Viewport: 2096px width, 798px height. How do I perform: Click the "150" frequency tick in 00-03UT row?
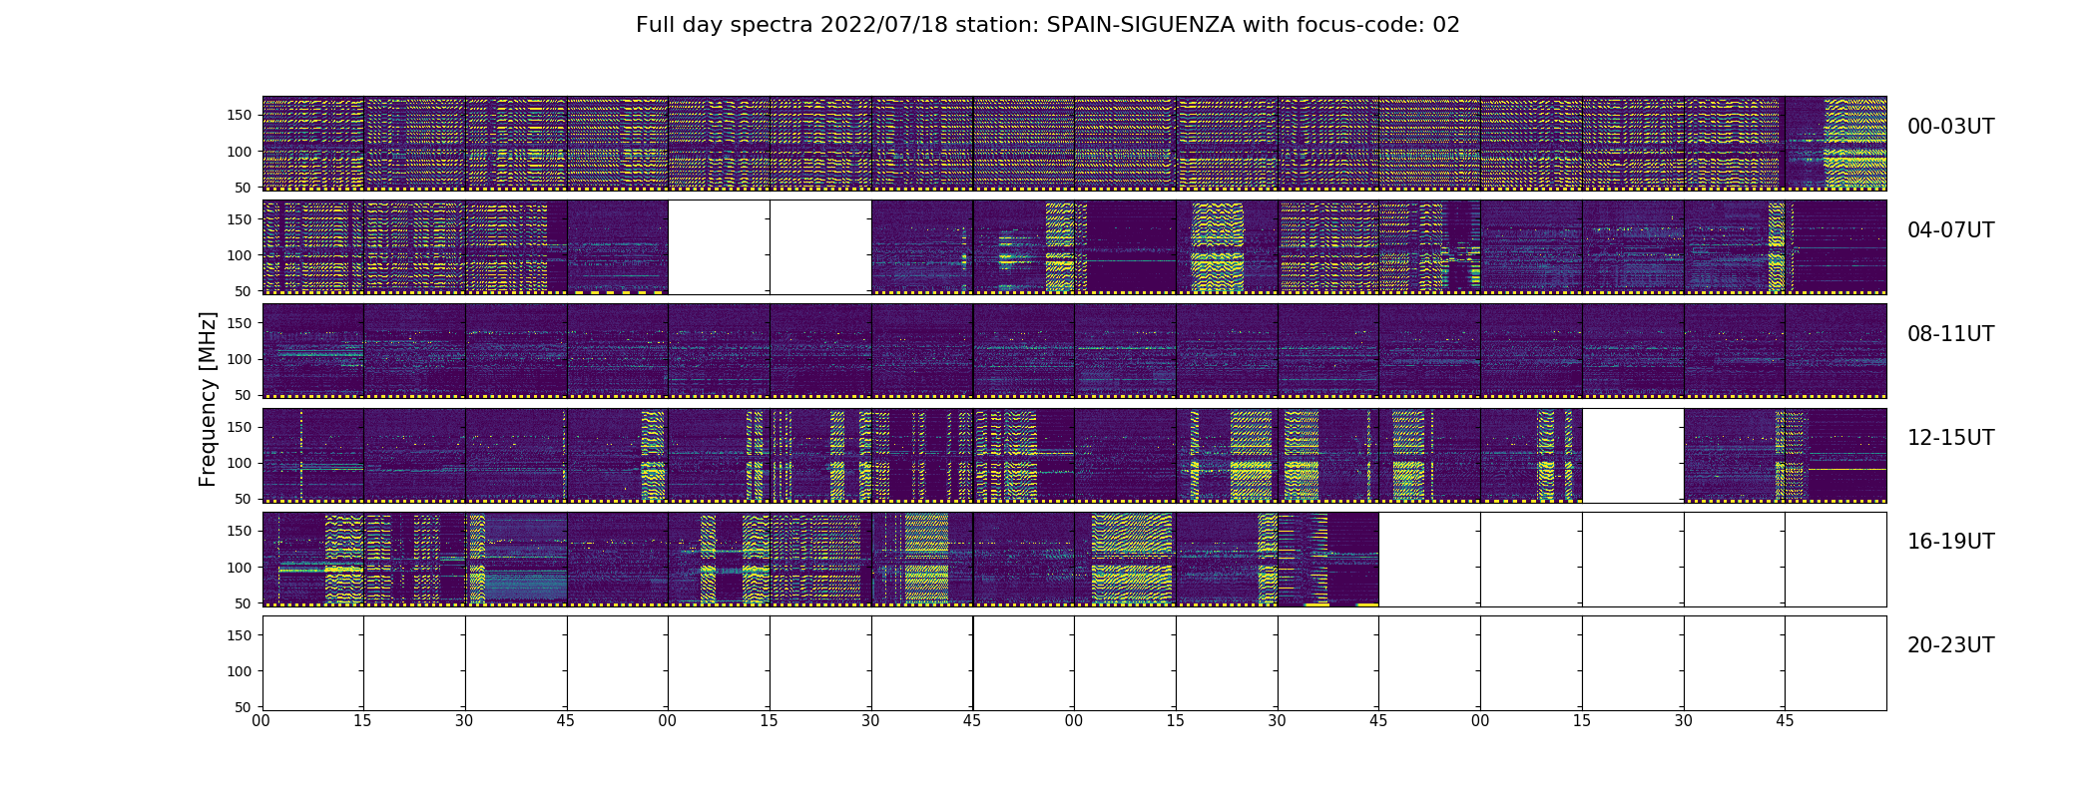(x=239, y=116)
